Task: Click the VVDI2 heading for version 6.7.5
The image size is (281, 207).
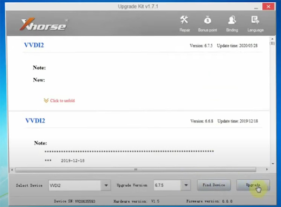Action: coord(34,45)
